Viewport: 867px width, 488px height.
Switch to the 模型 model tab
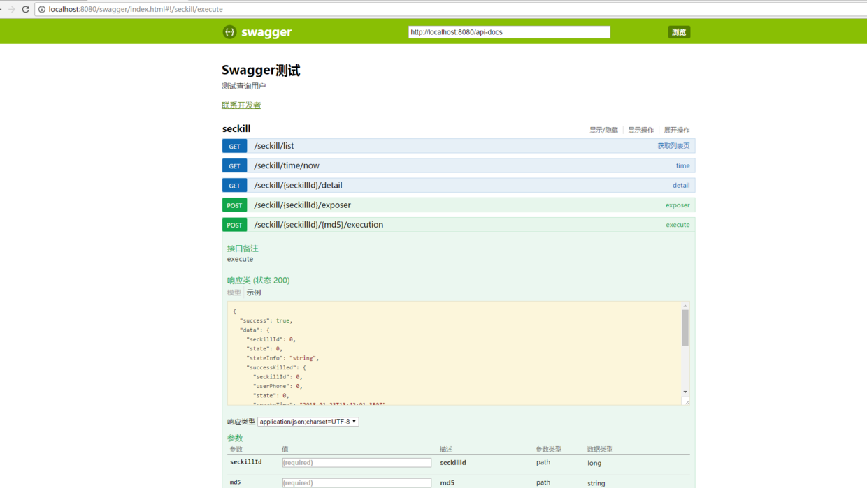tap(234, 293)
